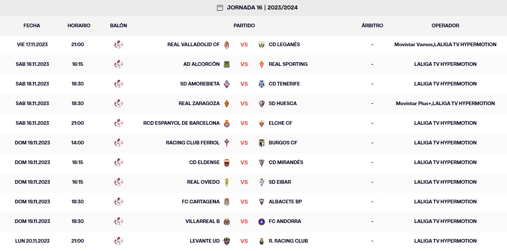This screenshot has height=251, width=507.
Task: Click the RCD Espanyol crest
Action: [226, 123]
